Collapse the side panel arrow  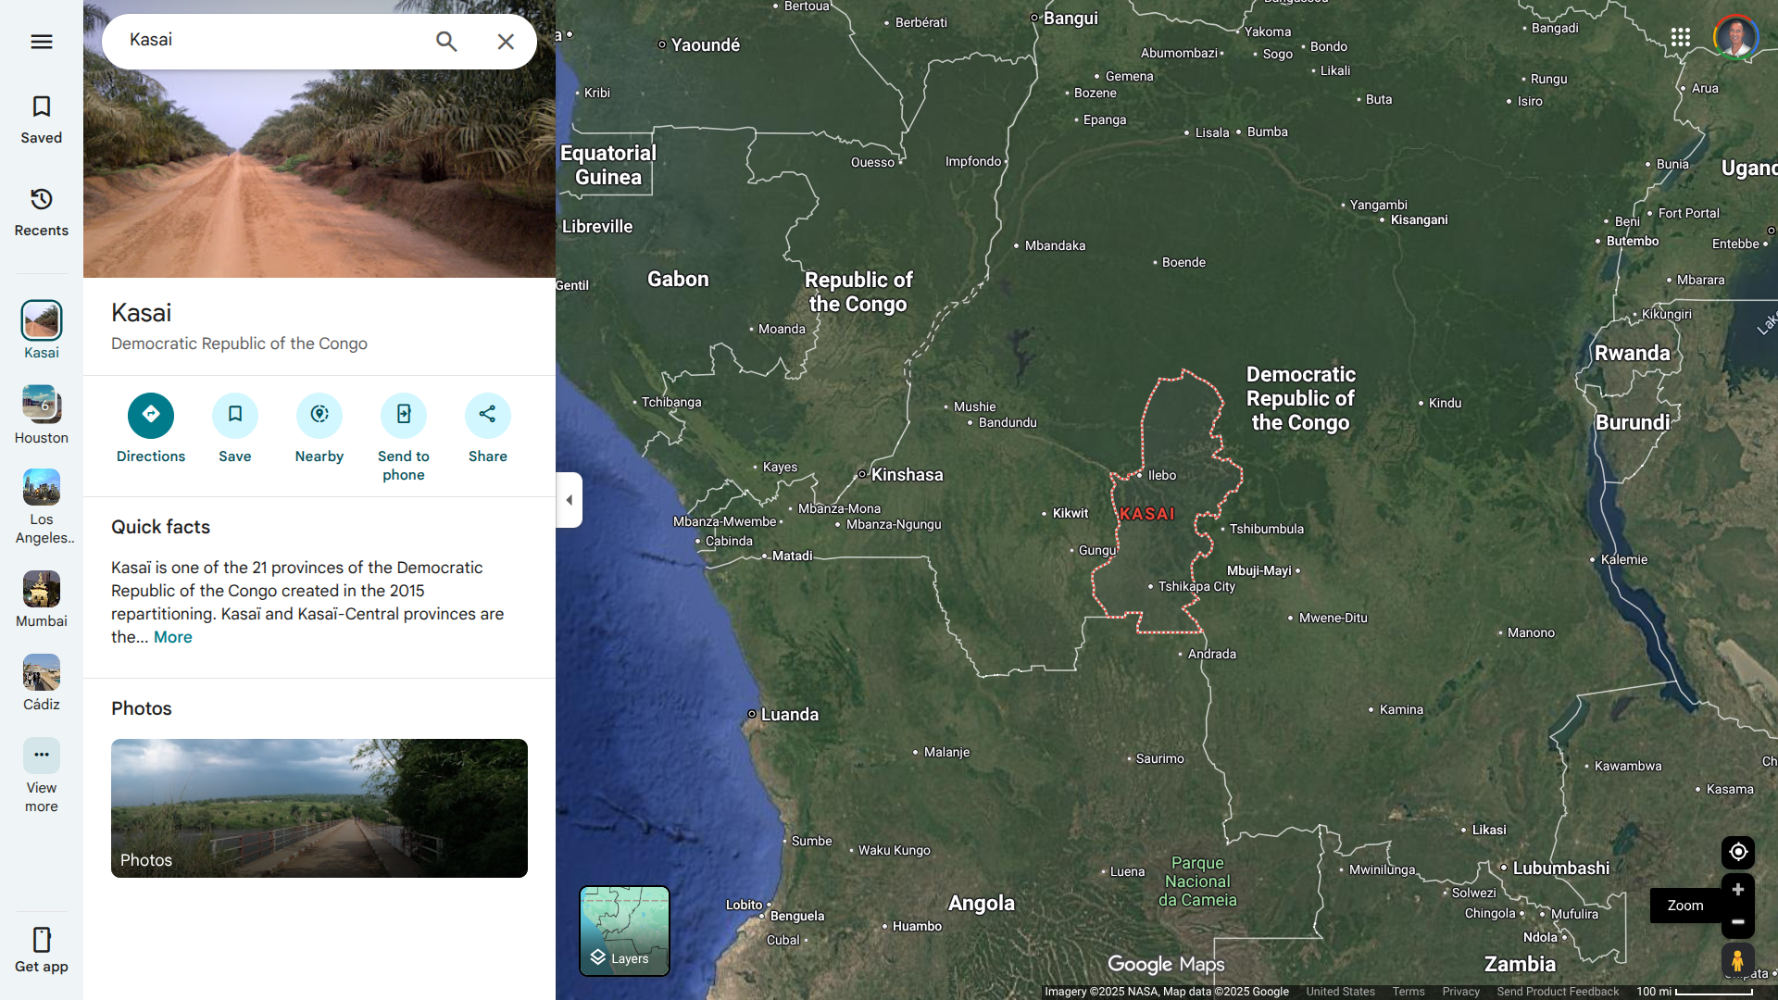569,500
